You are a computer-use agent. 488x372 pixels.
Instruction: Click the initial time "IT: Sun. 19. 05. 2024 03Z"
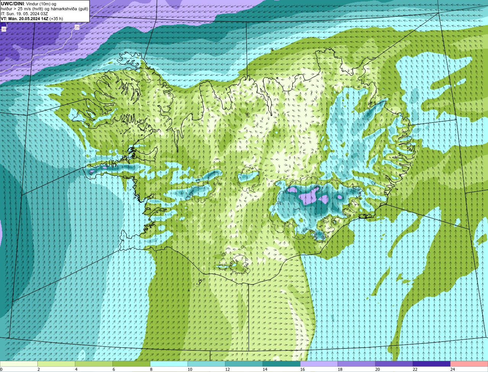pyautogui.click(x=24, y=14)
